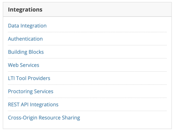Click "Proctoring" in the Proctoring Services link

point(20,92)
